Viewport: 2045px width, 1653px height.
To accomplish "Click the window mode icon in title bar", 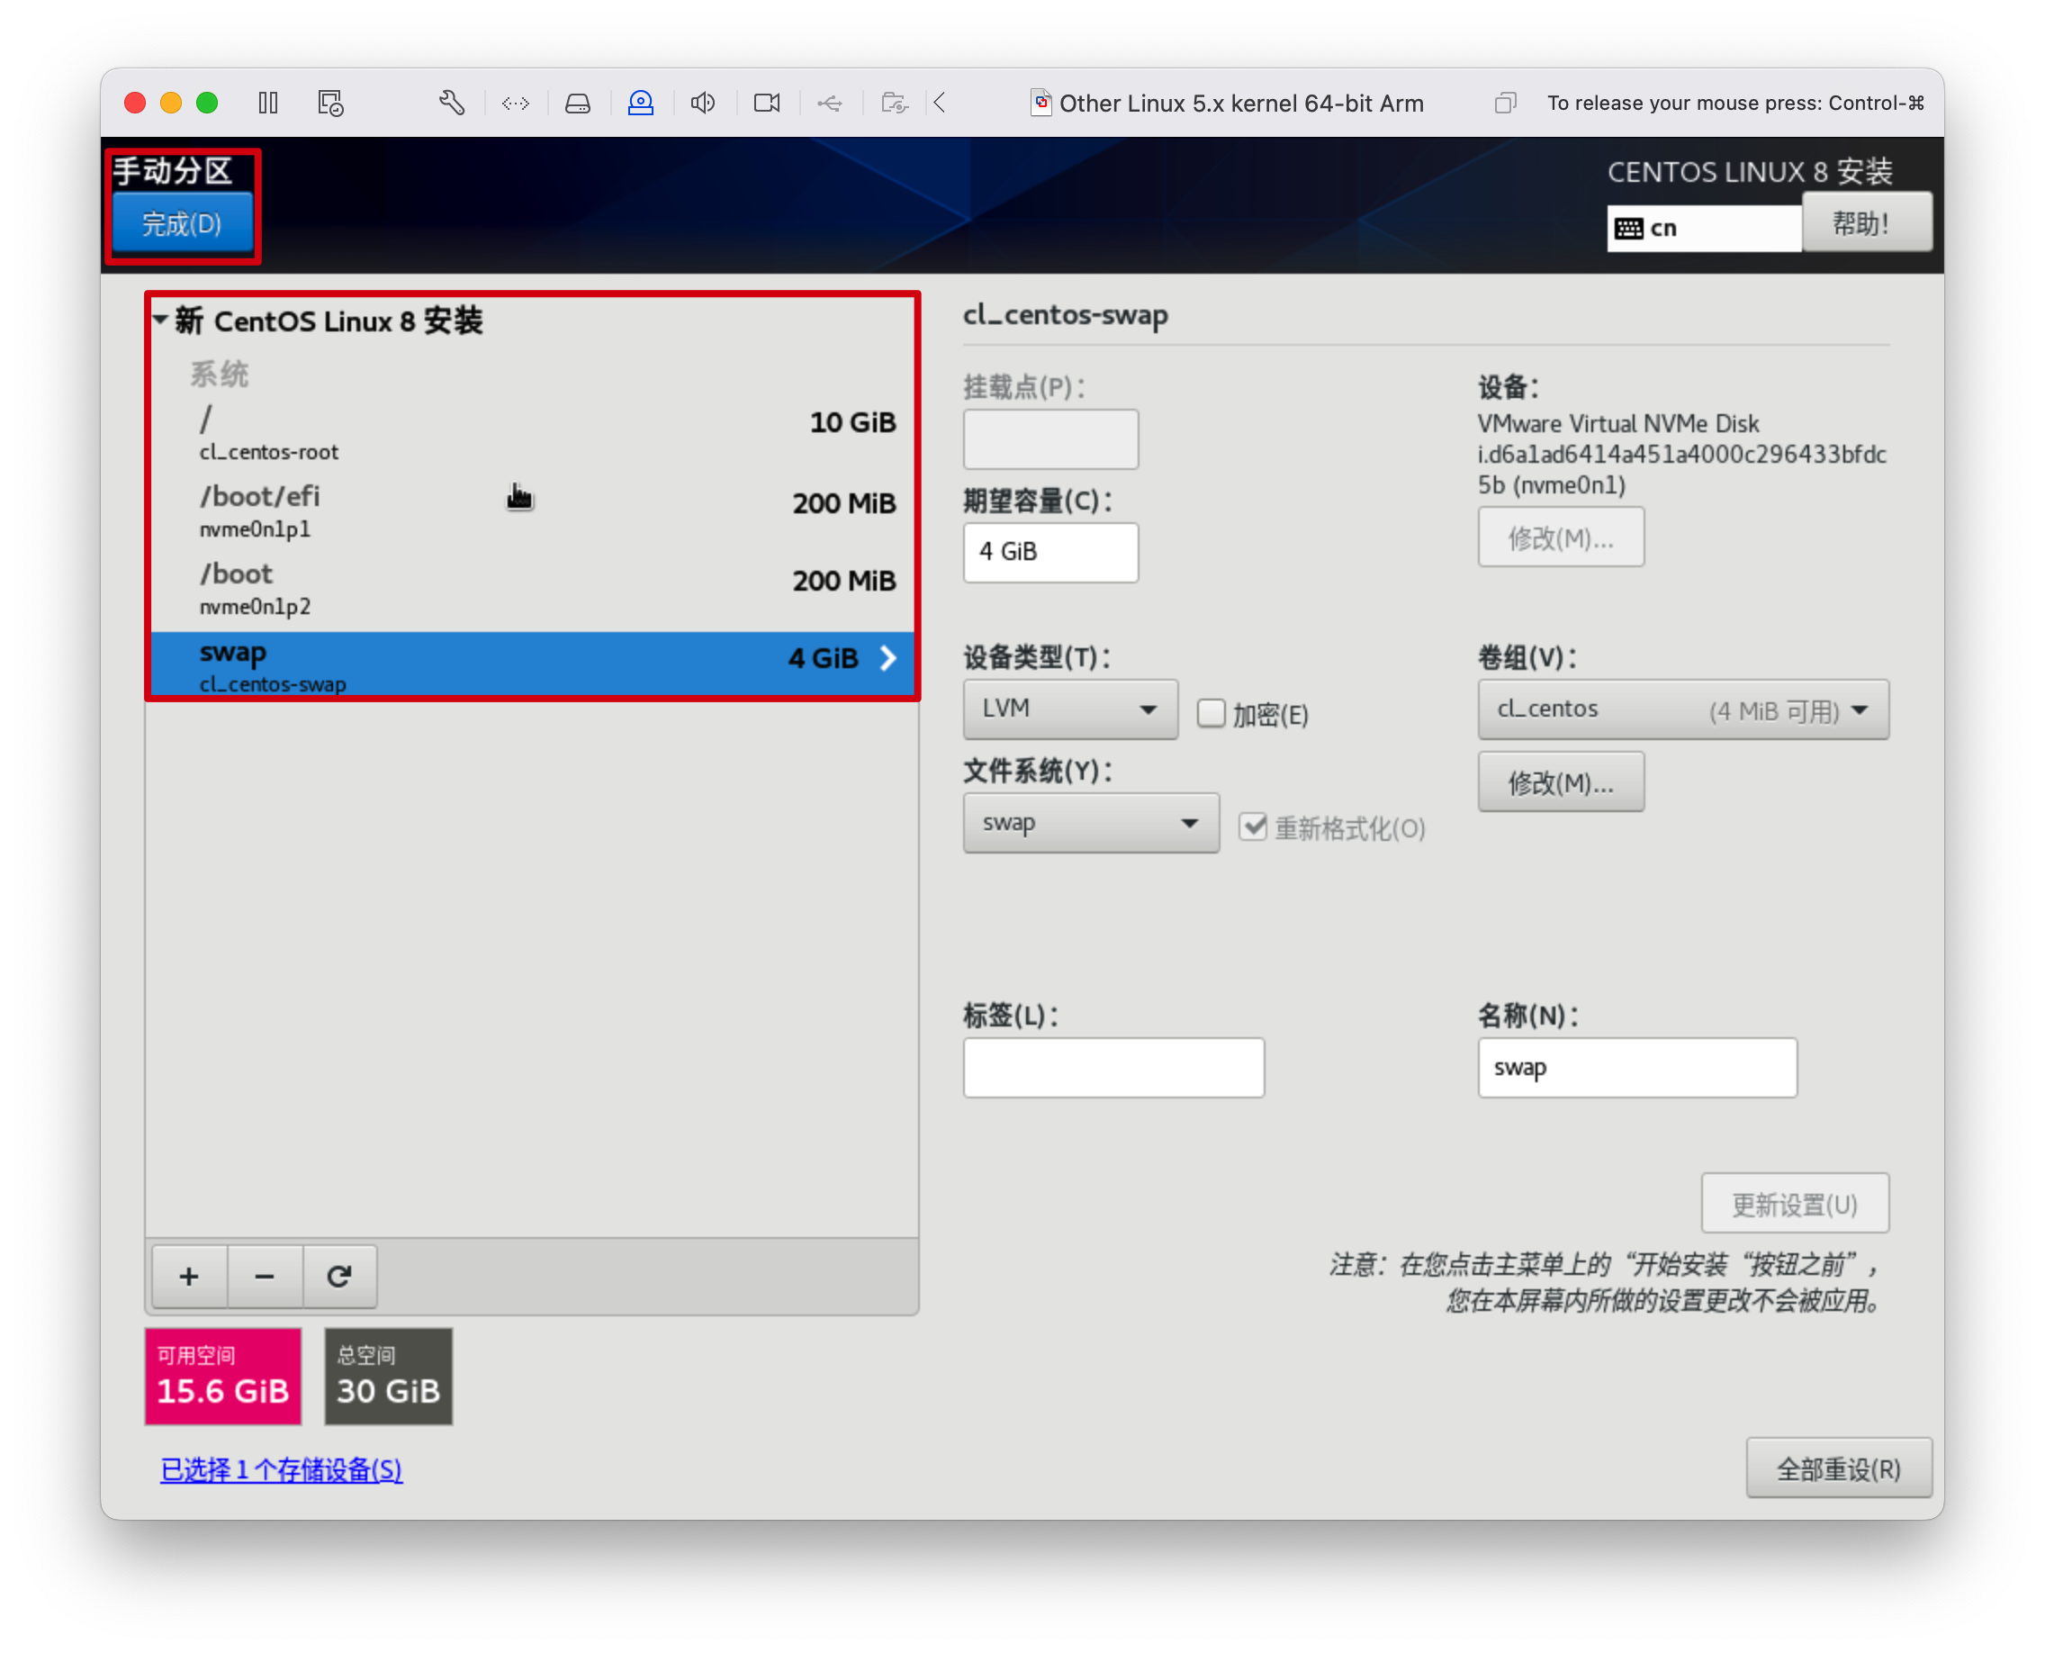I will [1505, 103].
